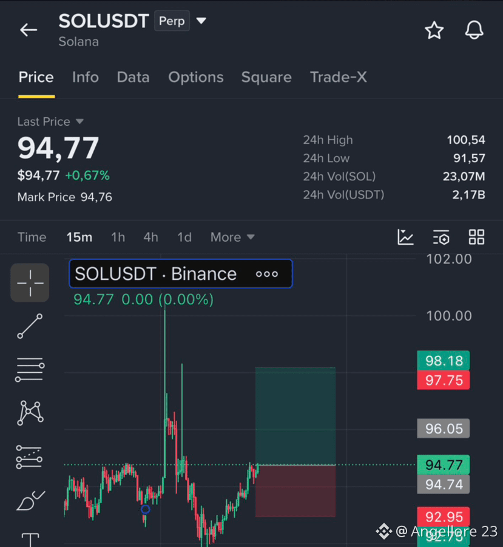Image resolution: width=503 pixels, height=547 pixels.
Task: Select the text annotation tool
Action: pyautogui.click(x=30, y=540)
